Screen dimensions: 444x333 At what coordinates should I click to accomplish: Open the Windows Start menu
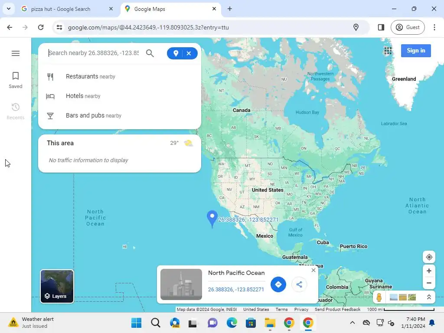[x=137, y=323]
